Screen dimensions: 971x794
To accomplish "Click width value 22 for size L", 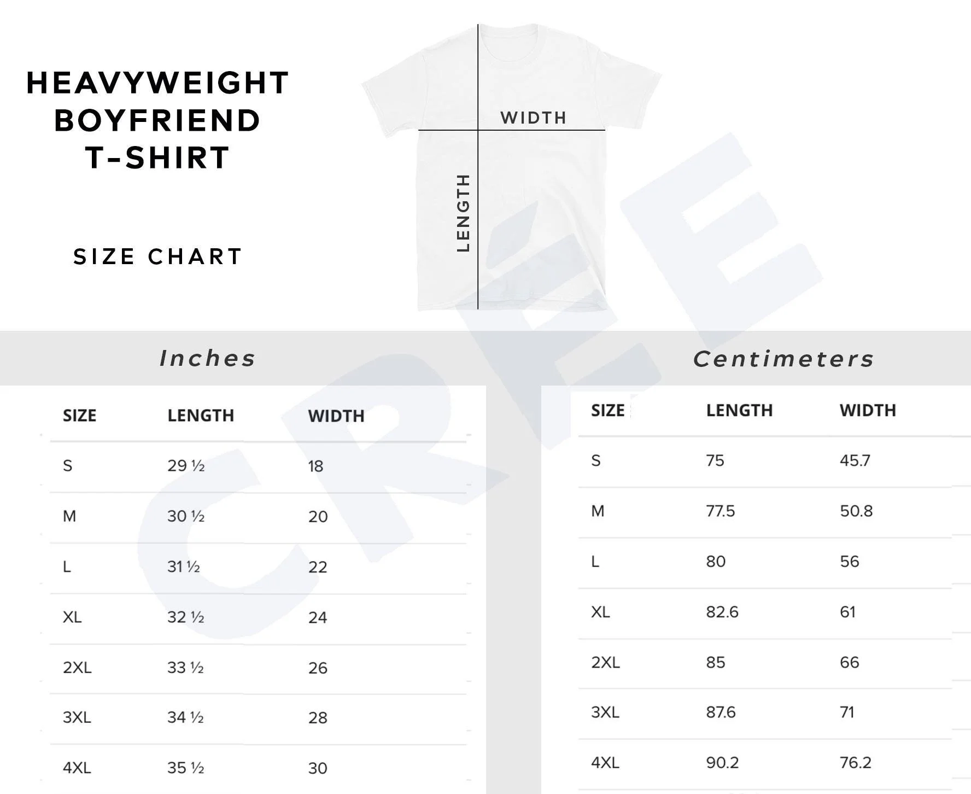I will [x=318, y=567].
